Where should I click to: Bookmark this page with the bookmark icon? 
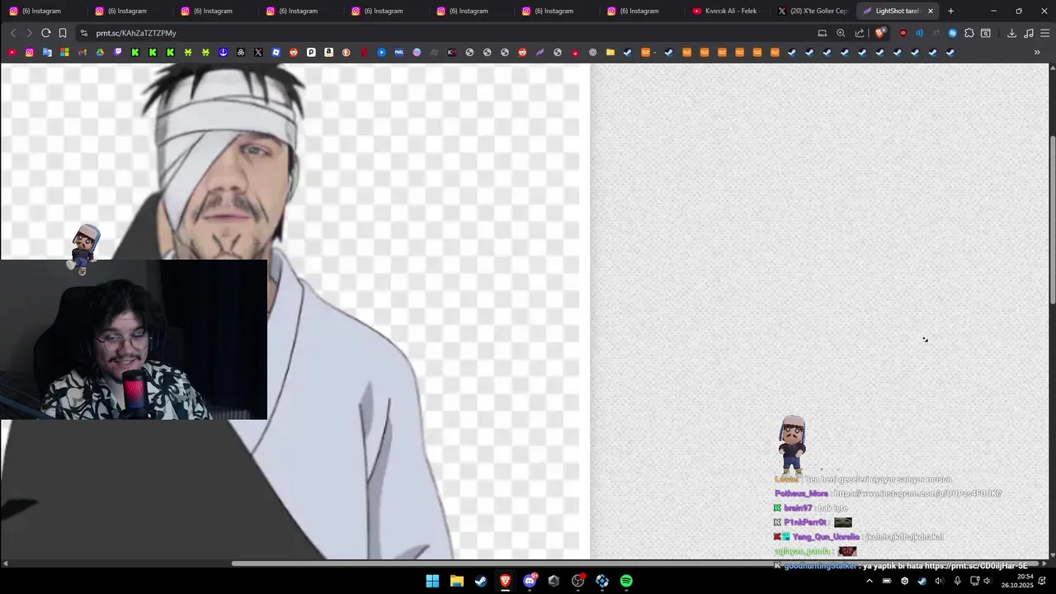62,33
